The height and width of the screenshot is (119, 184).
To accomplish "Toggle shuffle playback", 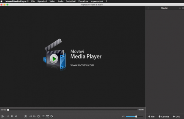I will (47, 116).
